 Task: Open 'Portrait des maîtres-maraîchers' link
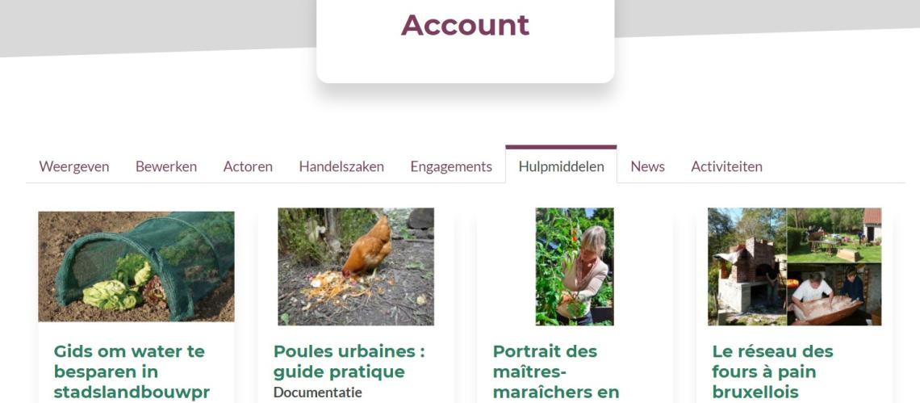click(x=556, y=372)
